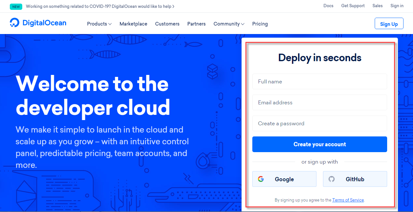Viewport: 413px width, 212px height.
Task: Open the Customers nav item
Action: [167, 24]
